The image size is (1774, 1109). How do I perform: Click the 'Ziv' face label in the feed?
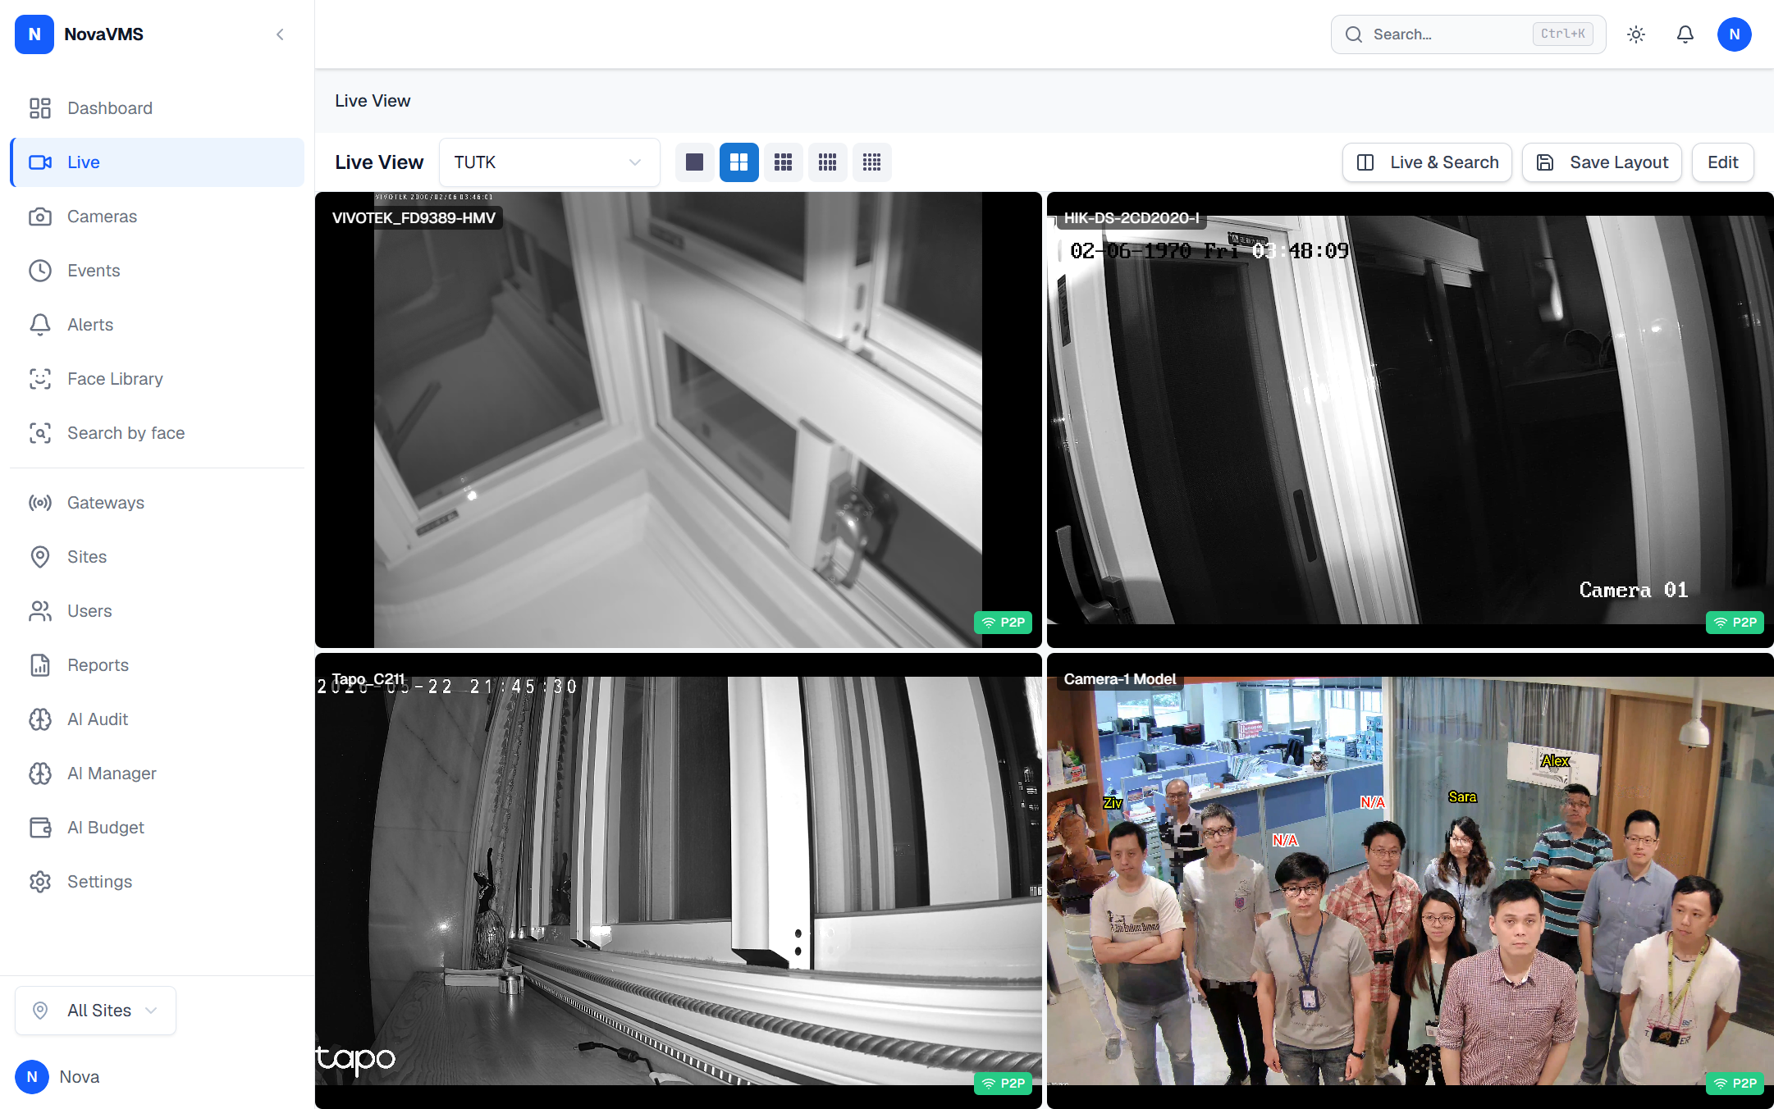click(1113, 803)
